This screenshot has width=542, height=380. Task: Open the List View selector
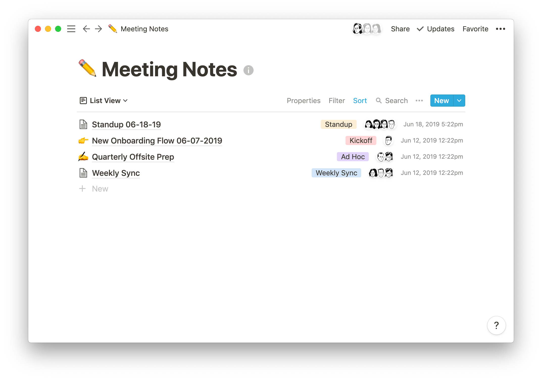pos(104,101)
